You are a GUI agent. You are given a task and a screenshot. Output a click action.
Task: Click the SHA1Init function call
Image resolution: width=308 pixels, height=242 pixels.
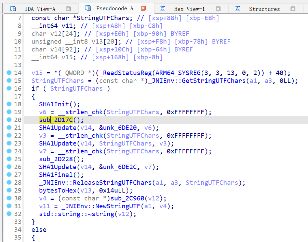(54, 104)
